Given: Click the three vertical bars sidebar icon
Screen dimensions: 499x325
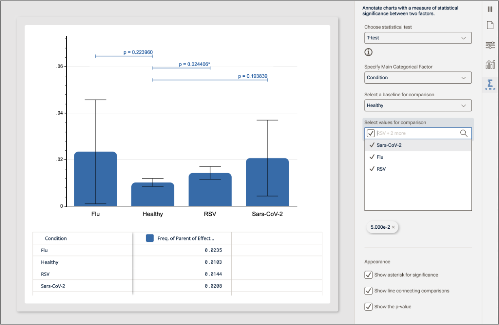Looking at the screenshot, I should click(490, 9).
